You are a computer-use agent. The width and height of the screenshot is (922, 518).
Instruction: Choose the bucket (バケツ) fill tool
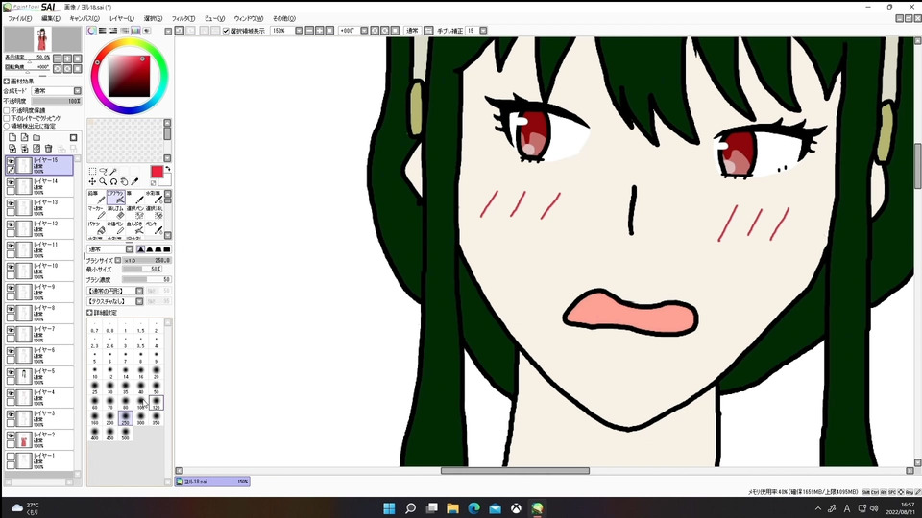pos(96,228)
